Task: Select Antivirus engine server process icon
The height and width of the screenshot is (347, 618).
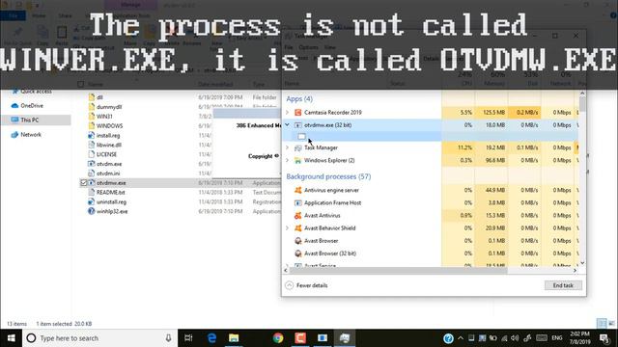Action: 298,191
